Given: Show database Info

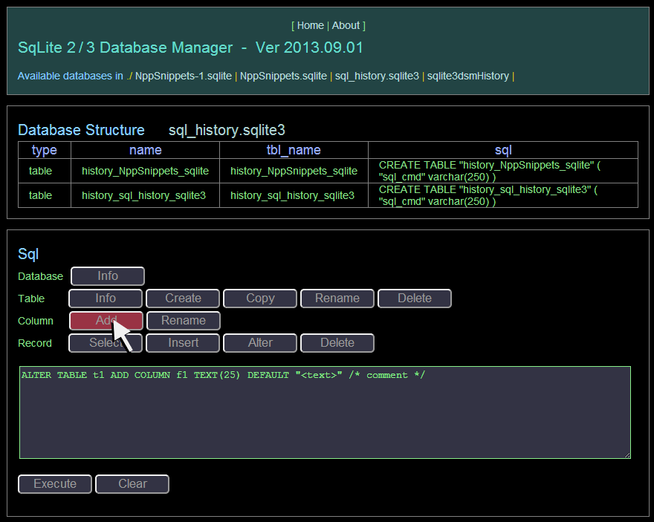Looking at the screenshot, I should pyautogui.click(x=107, y=275).
